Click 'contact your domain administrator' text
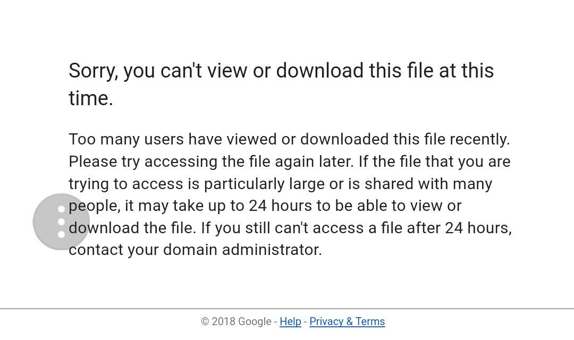This screenshot has width=574, height=340. click(x=195, y=250)
